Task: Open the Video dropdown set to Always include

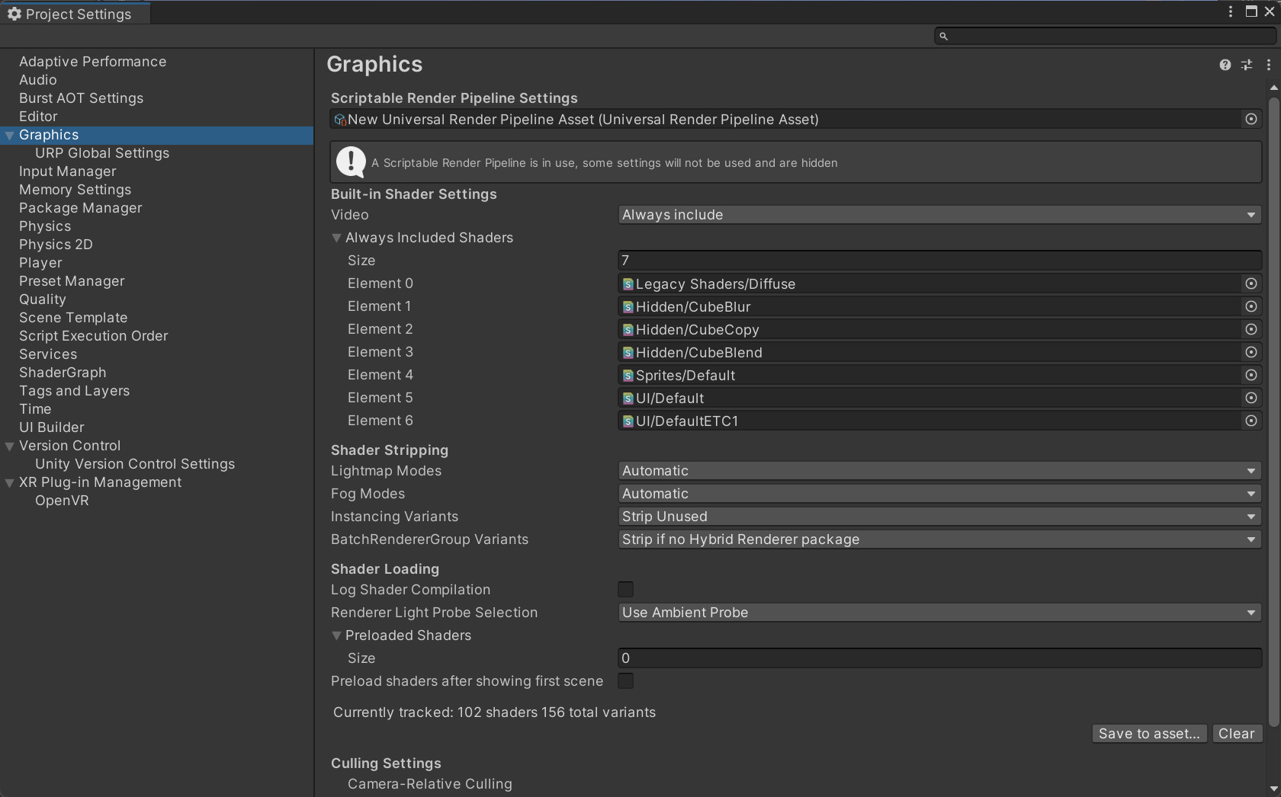Action: tap(939, 215)
